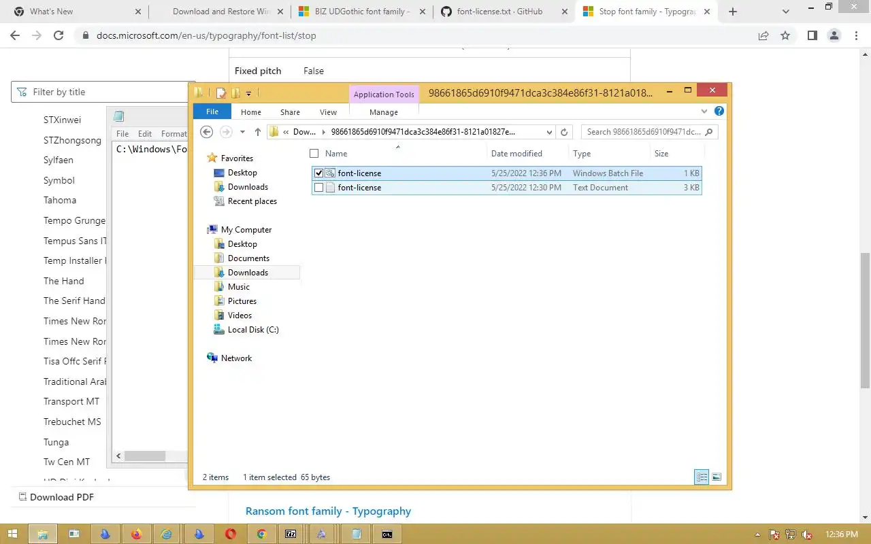Show hidden system tray icons
This screenshot has width=871, height=544.
pos(758,535)
